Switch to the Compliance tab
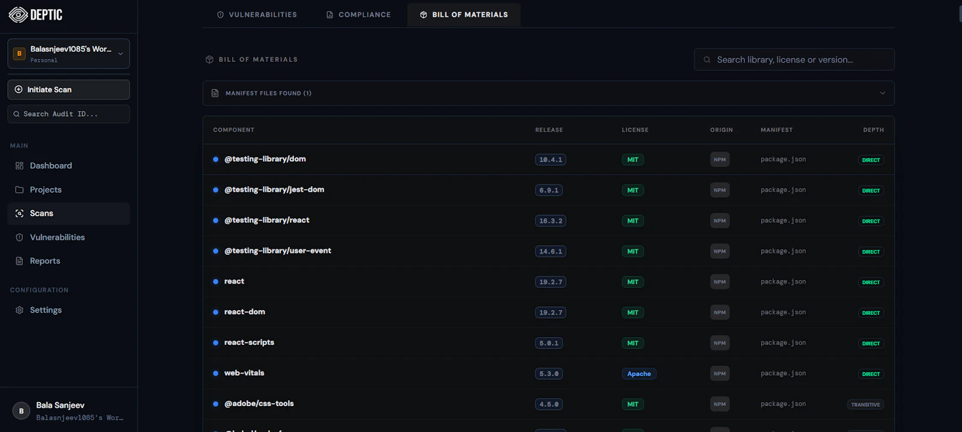Image resolution: width=962 pixels, height=432 pixels. [358, 14]
